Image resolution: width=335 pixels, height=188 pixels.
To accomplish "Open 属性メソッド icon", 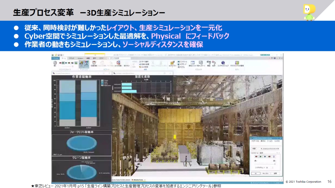I will pyautogui.click(x=192, y=64).
